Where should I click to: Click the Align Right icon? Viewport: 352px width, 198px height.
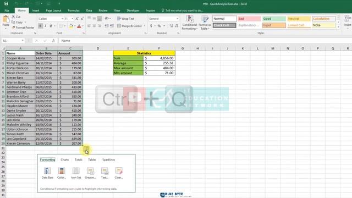point(100,26)
